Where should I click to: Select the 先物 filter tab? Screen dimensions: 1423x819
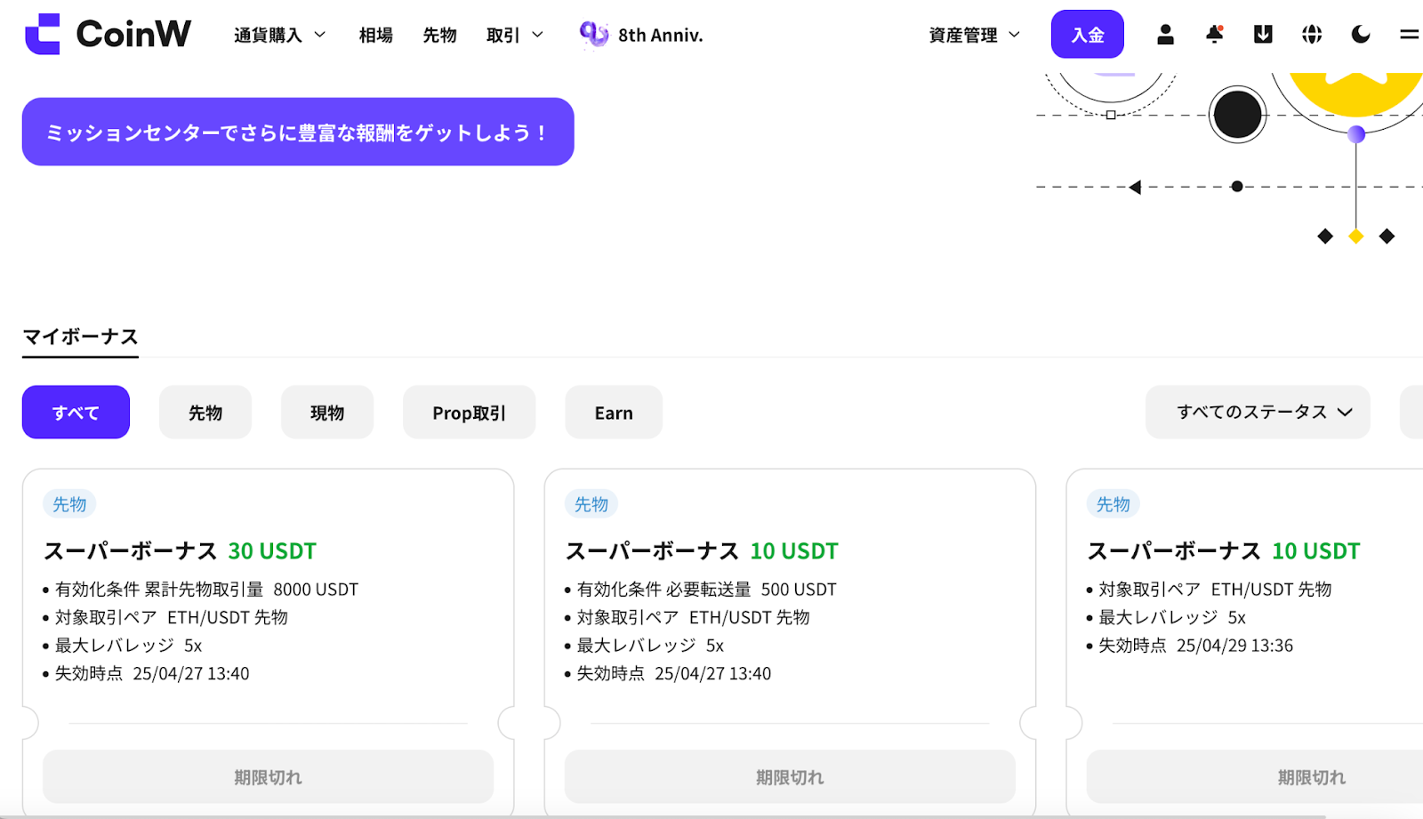205,412
